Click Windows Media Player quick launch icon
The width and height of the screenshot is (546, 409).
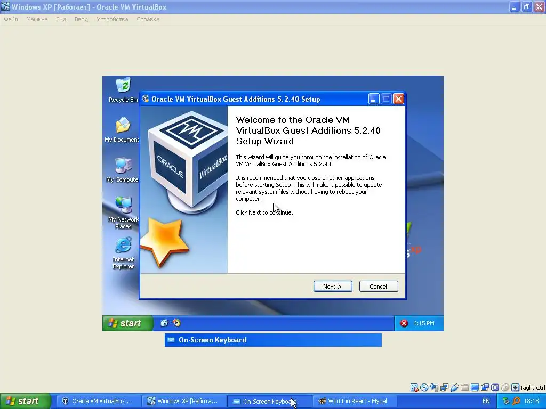tap(177, 323)
